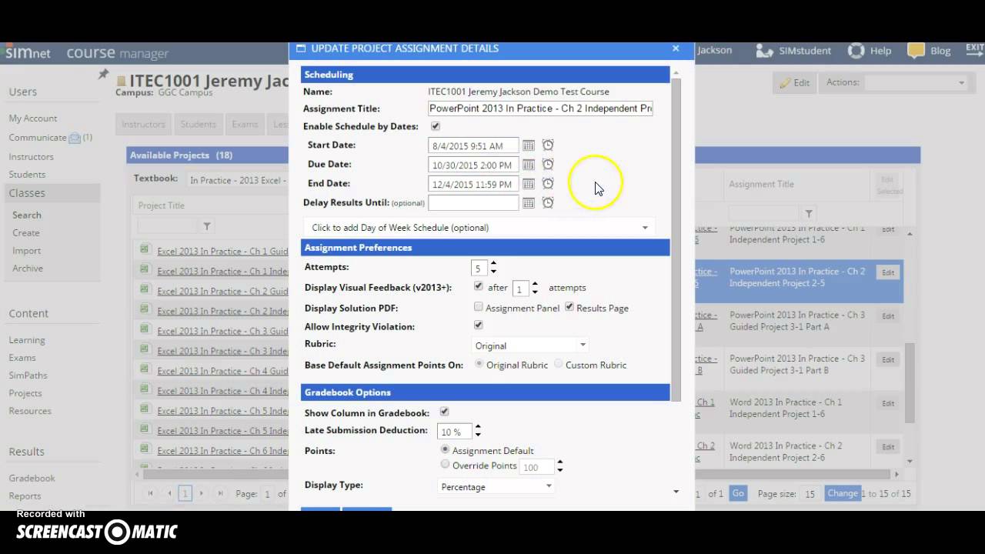Click the Go page button
The height and width of the screenshot is (554, 985).
click(x=738, y=493)
